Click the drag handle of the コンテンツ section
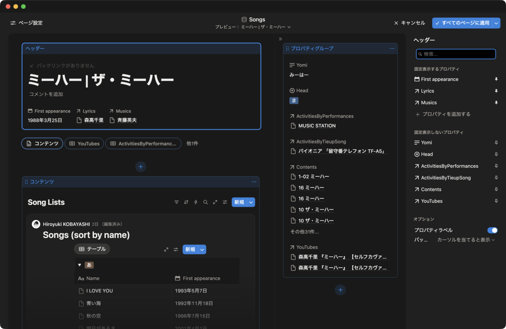The image size is (506, 329). (x=26, y=182)
